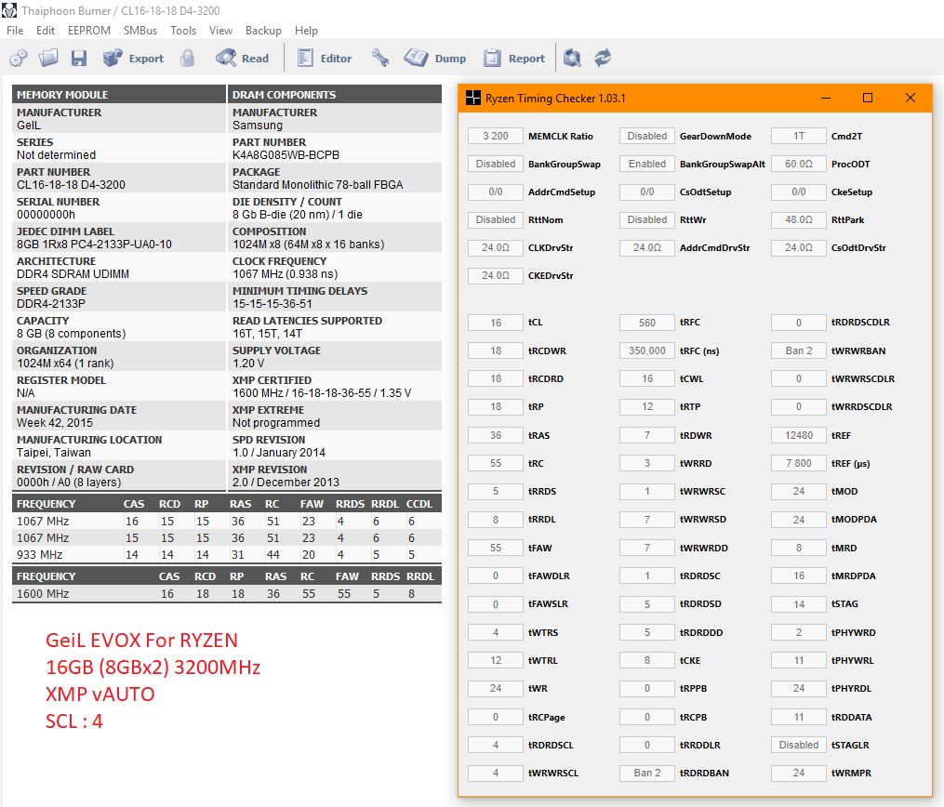Open the Backup menu

[x=263, y=30]
